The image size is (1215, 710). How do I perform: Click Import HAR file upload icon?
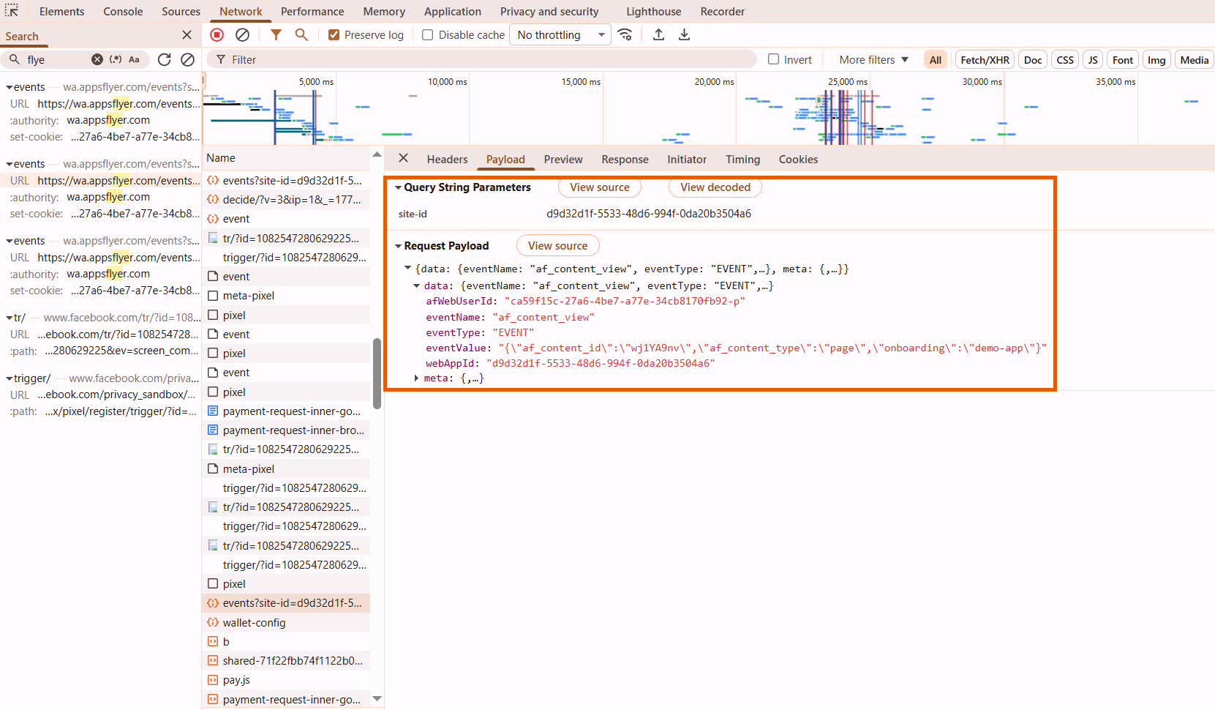[x=658, y=35]
